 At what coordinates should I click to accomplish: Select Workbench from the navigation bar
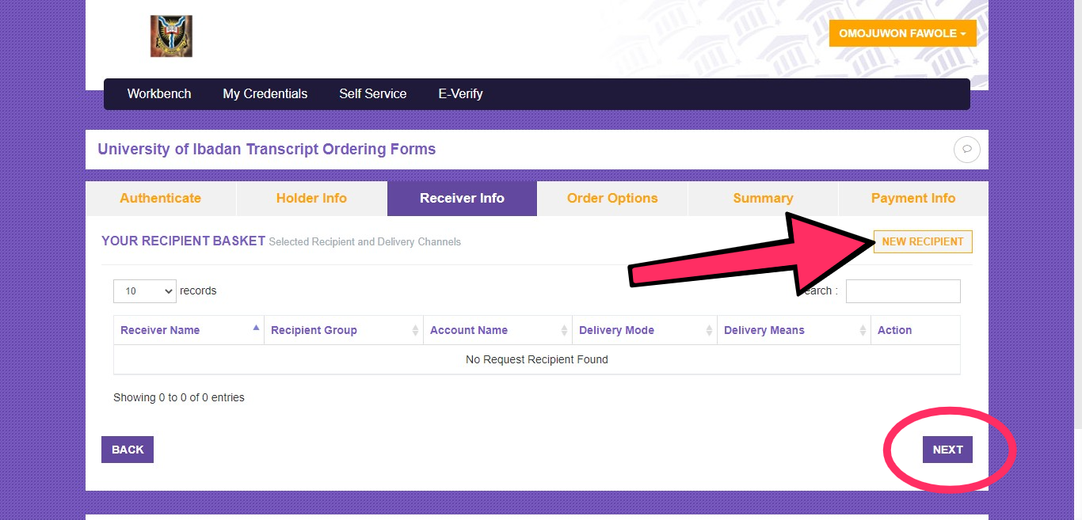coord(158,93)
